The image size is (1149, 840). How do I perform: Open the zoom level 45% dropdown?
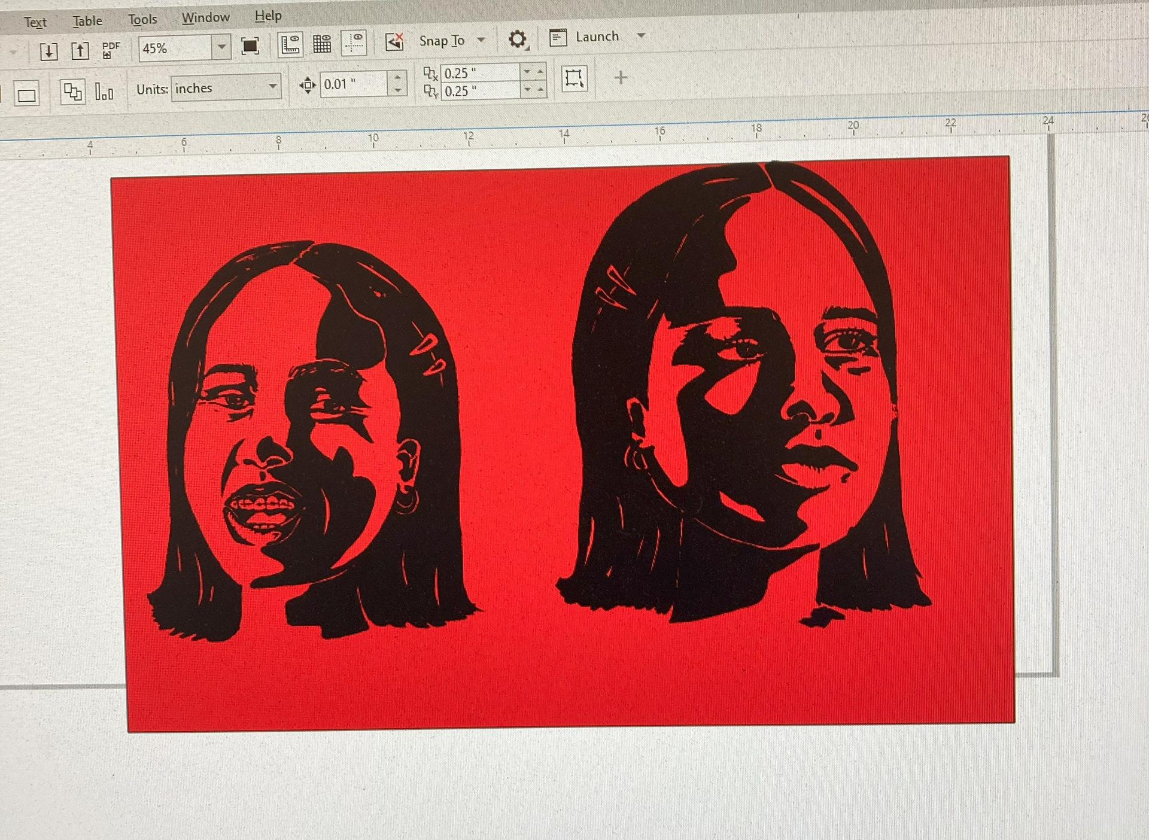pos(221,47)
